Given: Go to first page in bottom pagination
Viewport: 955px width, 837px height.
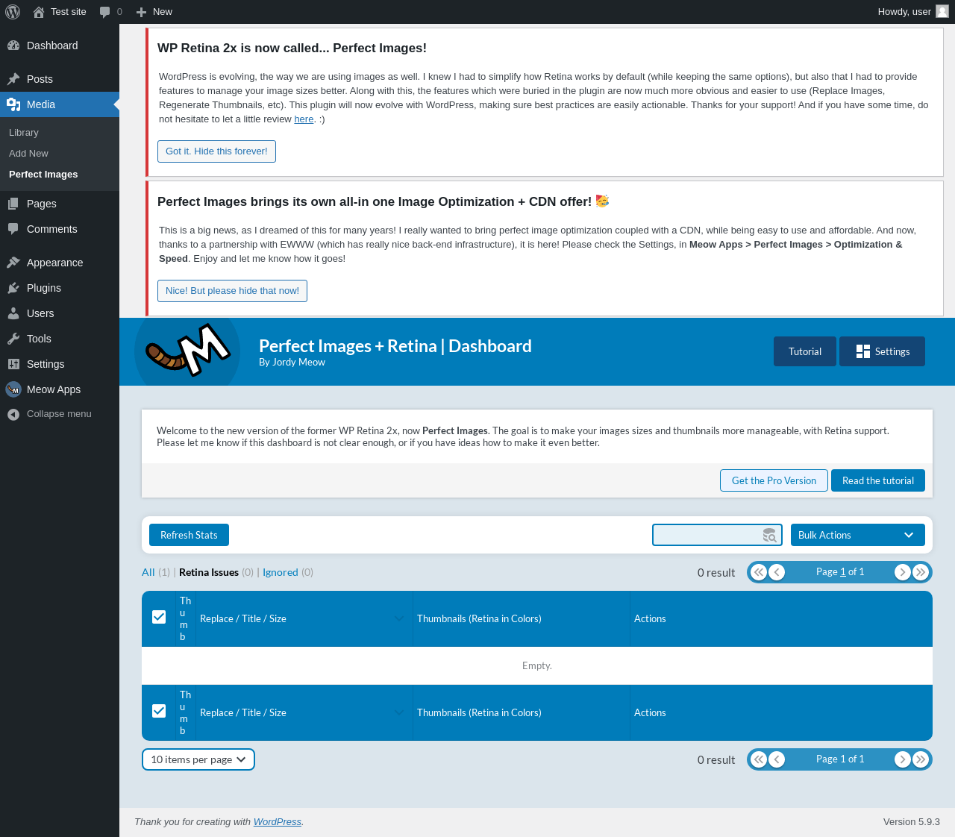Looking at the screenshot, I should [759, 759].
